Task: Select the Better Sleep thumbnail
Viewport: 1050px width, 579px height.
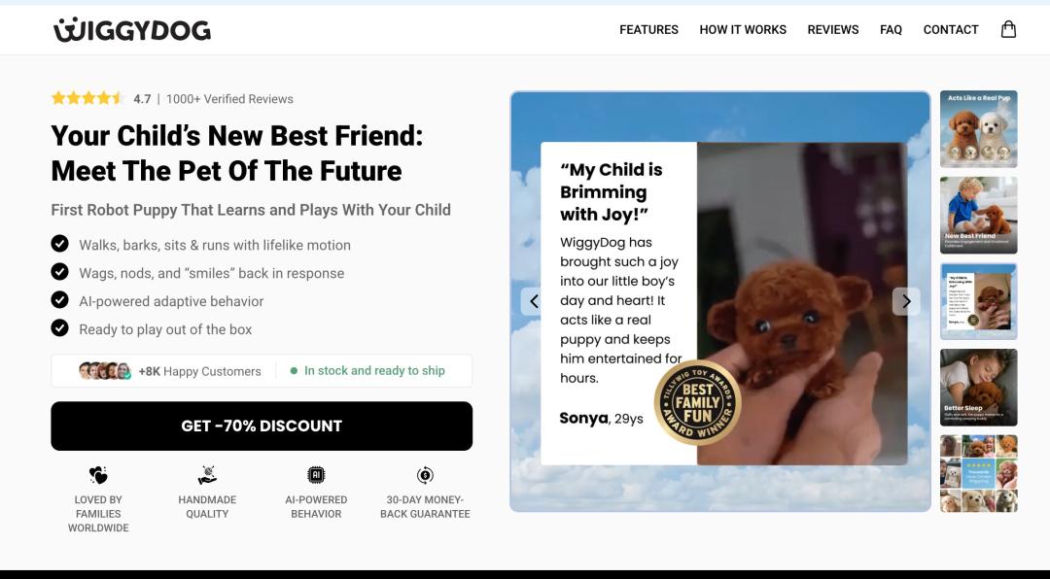Action: point(978,388)
